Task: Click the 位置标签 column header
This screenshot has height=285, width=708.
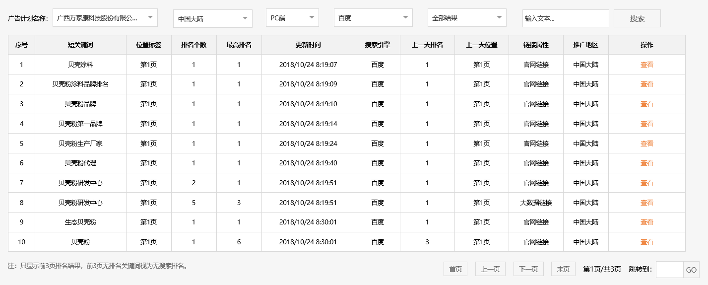Action: point(149,45)
